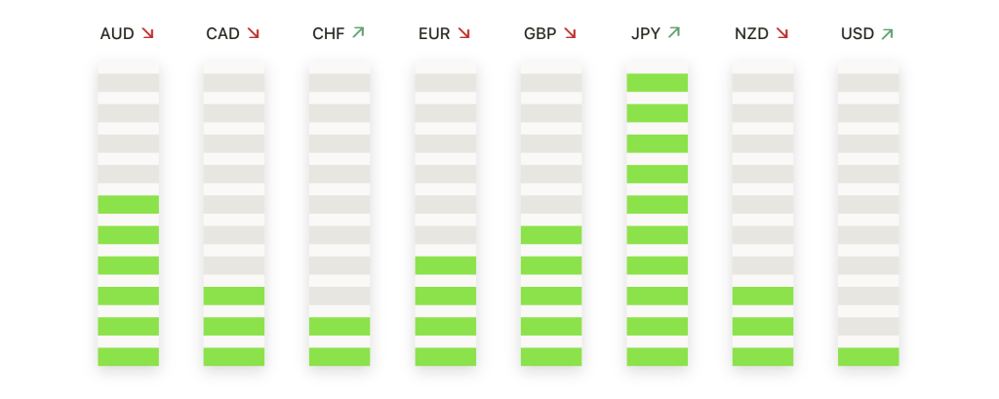Select the AUD currency label
Screen dimensions: 999x399
tap(117, 34)
